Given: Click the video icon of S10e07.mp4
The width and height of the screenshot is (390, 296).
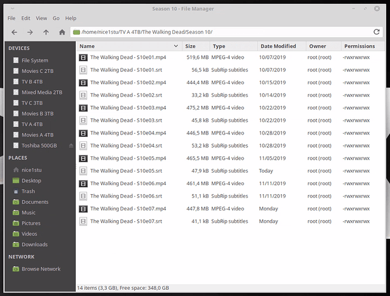Looking at the screenshot, I should 83,209.
